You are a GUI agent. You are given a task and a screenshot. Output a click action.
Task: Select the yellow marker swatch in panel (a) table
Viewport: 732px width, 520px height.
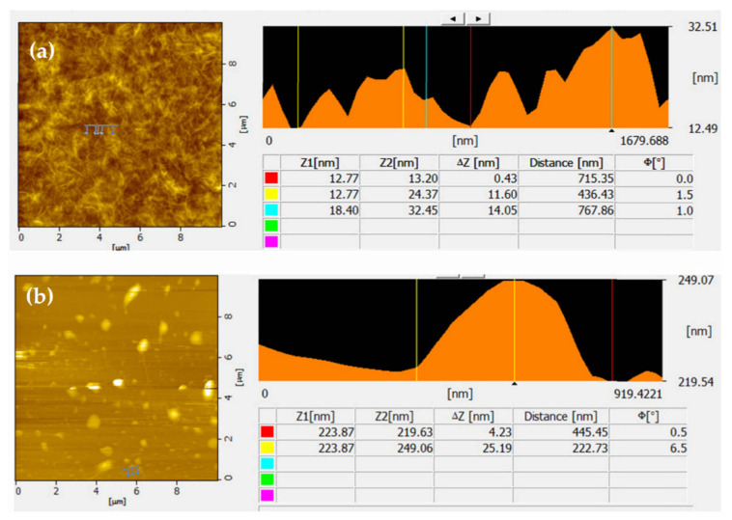pos(270,194)
